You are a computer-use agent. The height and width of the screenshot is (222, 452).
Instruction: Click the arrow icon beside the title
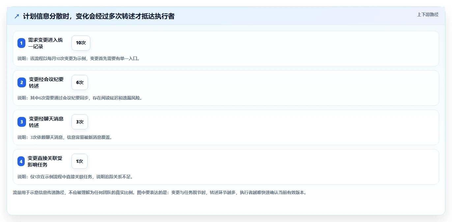click(x=17, y=16)
